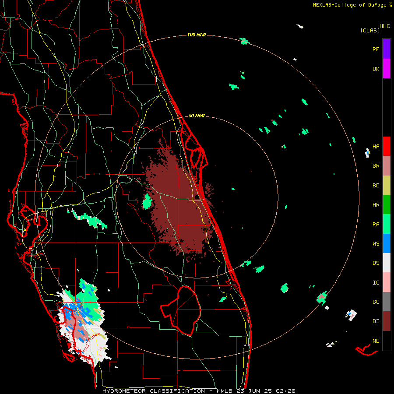Click the WS legend label
394x394 pixels.
(x=376, y=243)
